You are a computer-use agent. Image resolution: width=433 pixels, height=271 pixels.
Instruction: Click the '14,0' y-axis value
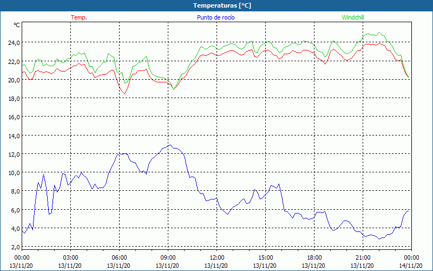click(x=14, y=136)
